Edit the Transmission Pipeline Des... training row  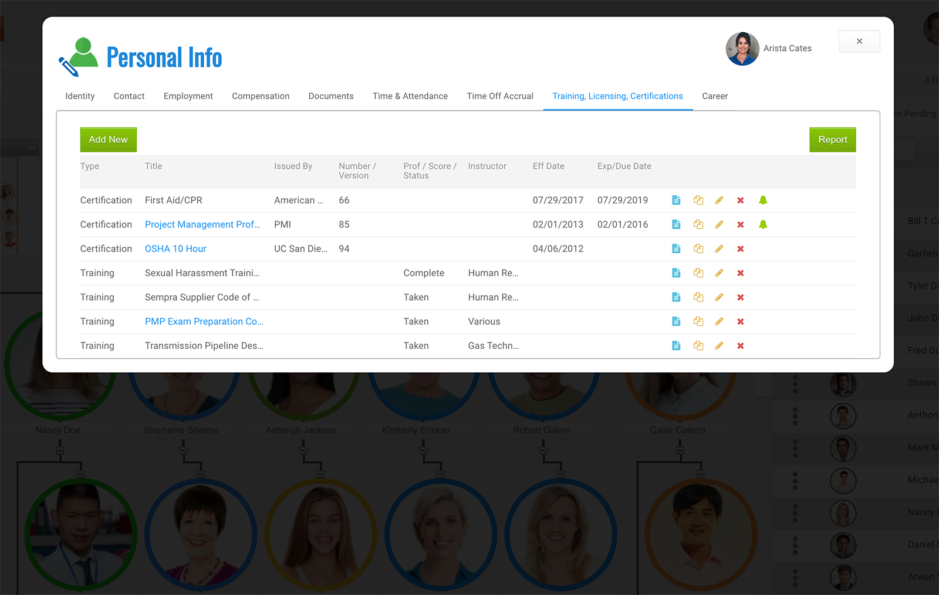(x=719, y=346)
